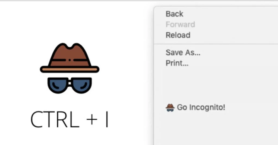Select the greyed-out Forward menu entry
This screenshot has width=278, height=145.
pyautogui.click(x=180, y=24)
